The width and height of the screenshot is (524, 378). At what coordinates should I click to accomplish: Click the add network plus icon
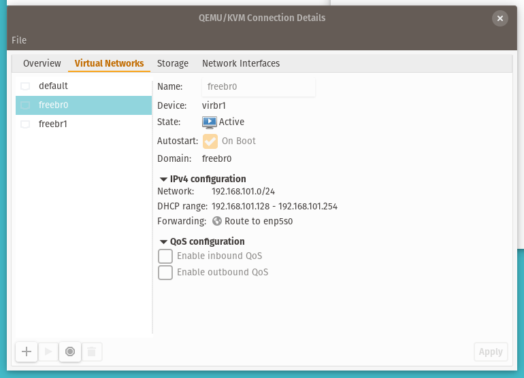tap(27, 351)
